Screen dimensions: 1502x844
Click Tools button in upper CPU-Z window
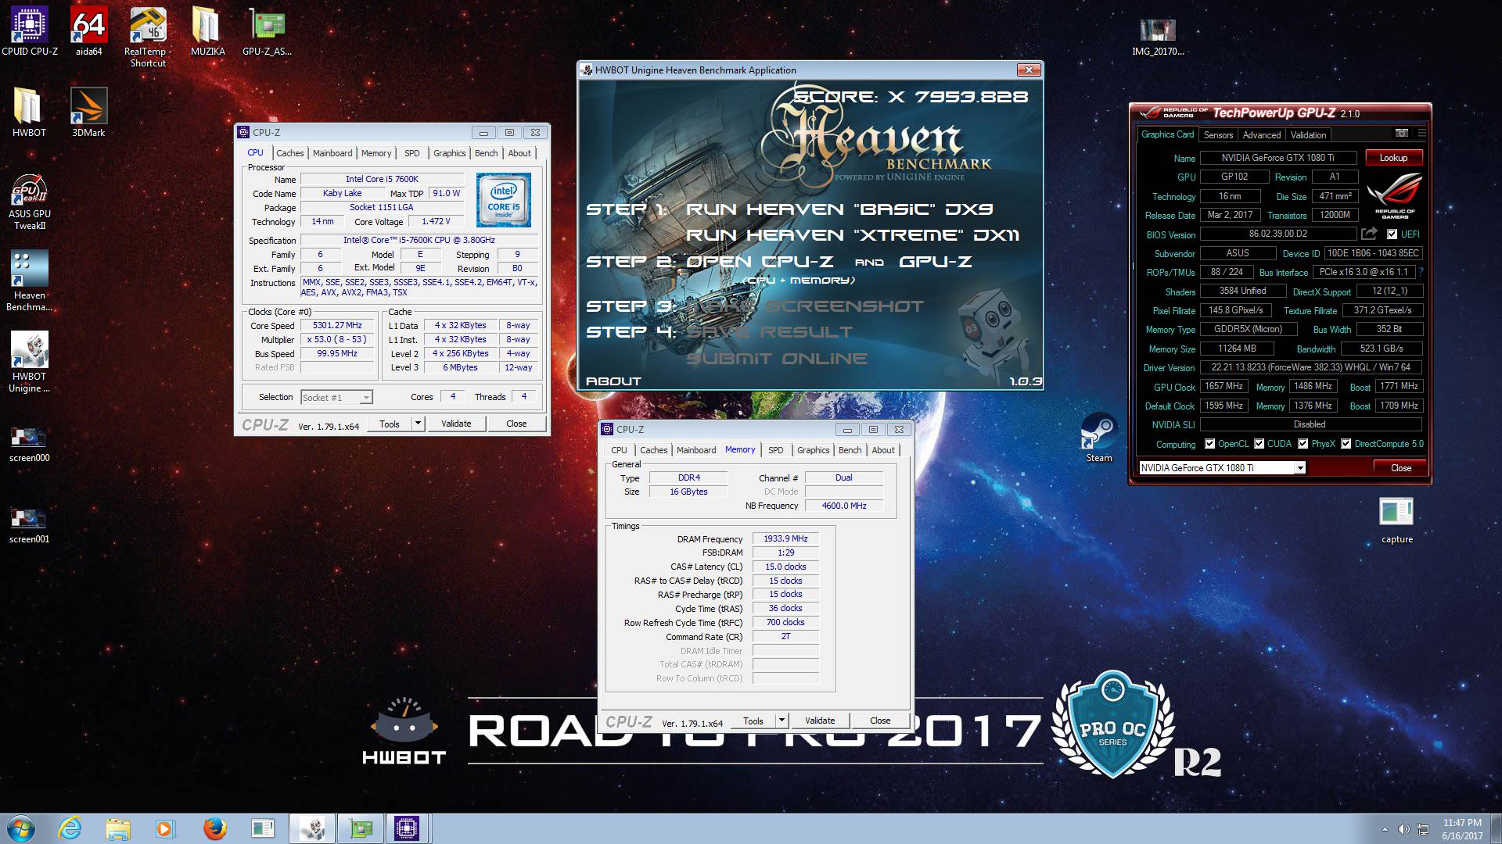point(390,424)
